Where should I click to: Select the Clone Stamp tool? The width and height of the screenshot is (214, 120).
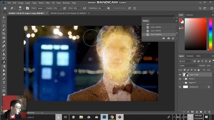point(4,54)
